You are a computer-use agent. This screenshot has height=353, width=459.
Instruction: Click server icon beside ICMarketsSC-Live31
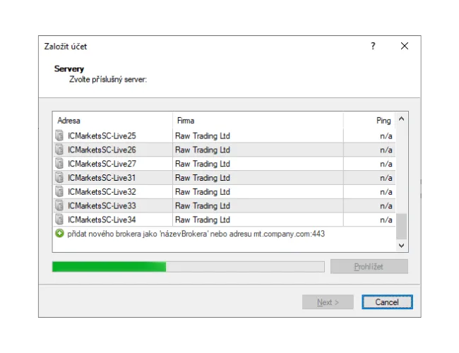pyautogui.click(x=59, y=178)
